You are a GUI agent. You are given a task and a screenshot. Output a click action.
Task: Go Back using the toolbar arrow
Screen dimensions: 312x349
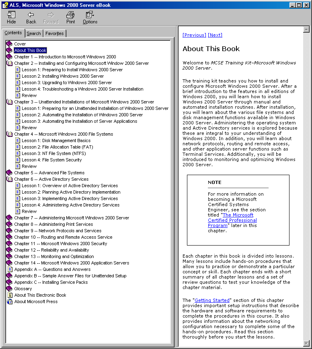[x=31, y=14]
